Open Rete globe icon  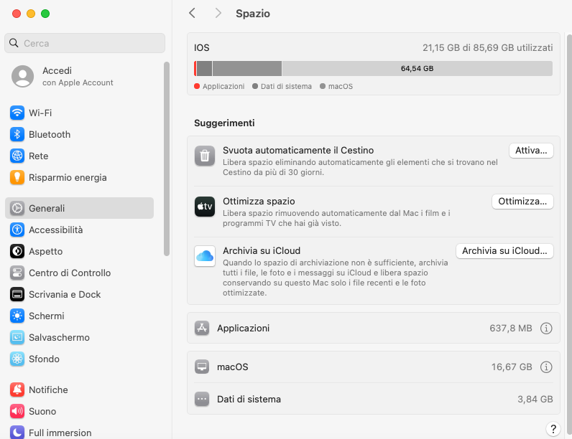coord(17,156)
